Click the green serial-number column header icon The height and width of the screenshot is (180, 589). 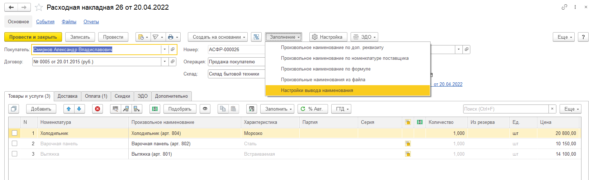420,122
